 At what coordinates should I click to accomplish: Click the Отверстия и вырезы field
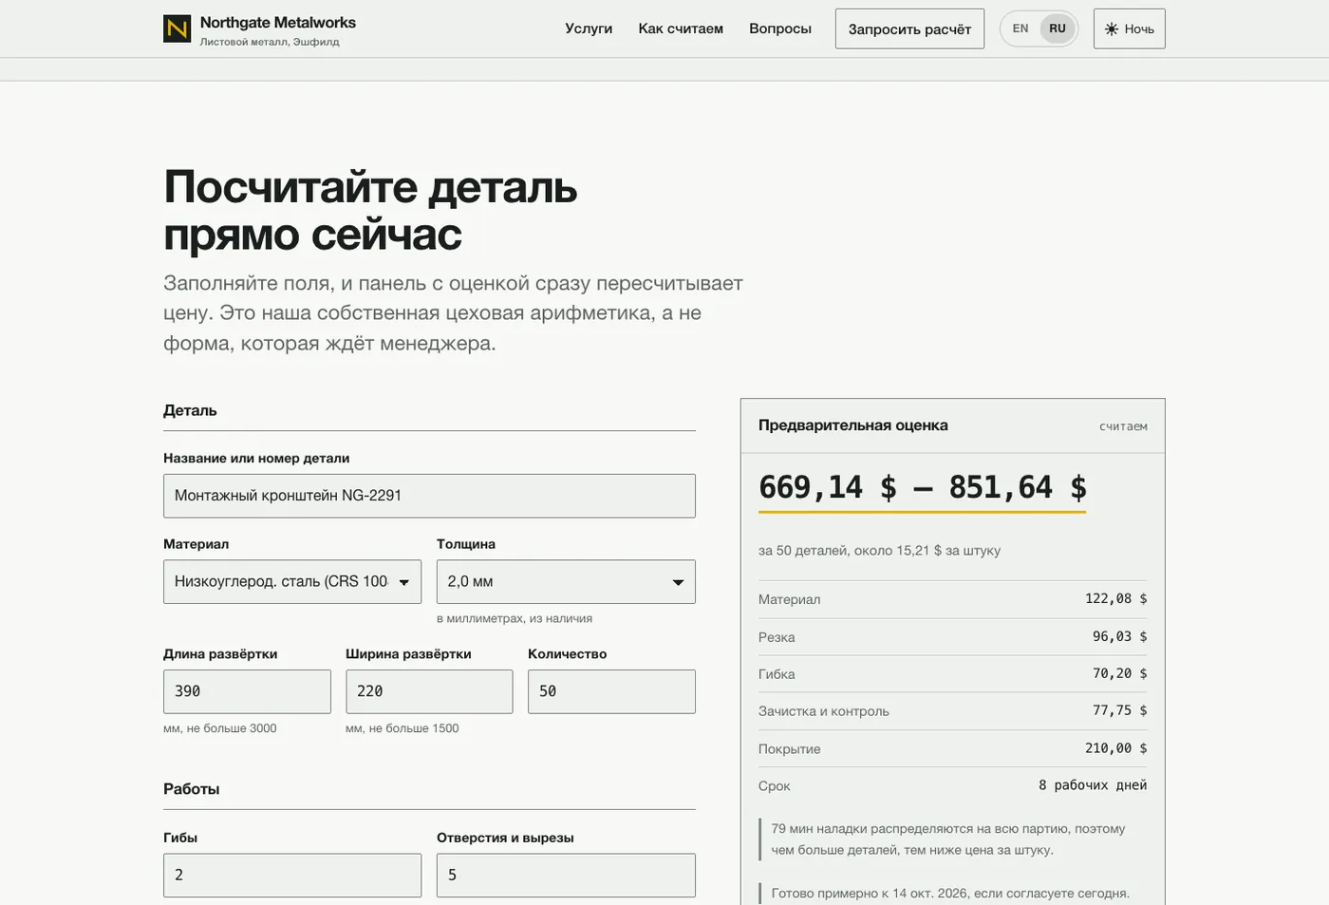point(566,875)
